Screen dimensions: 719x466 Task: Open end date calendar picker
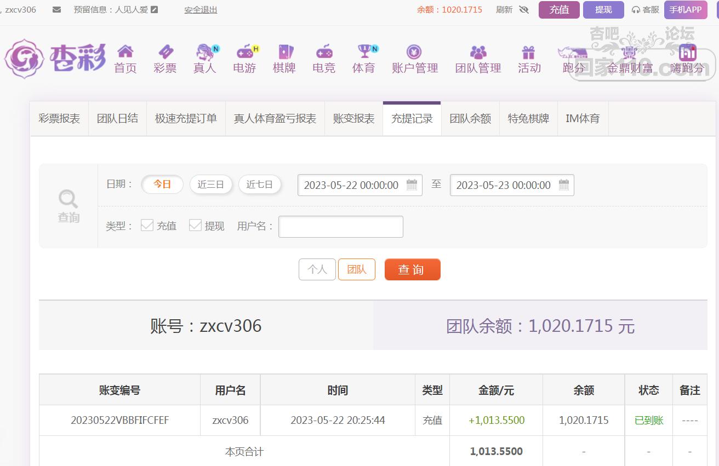[563, 185]
